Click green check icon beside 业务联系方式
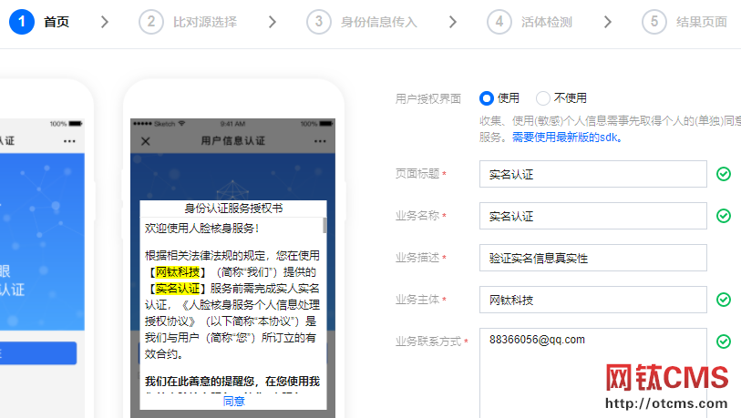The image size is (741, 418). pos(724,341)
